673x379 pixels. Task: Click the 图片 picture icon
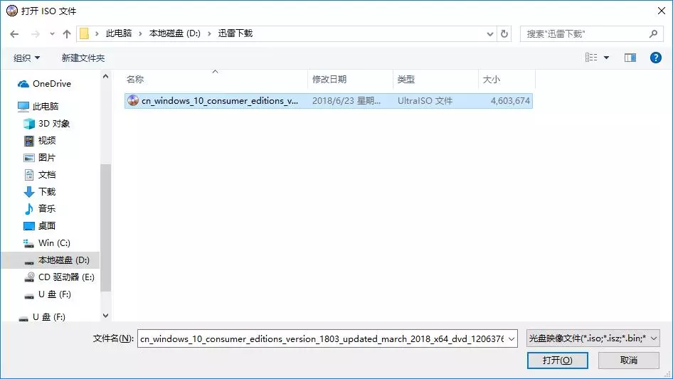pyautogui.click(x=28, y=158)
